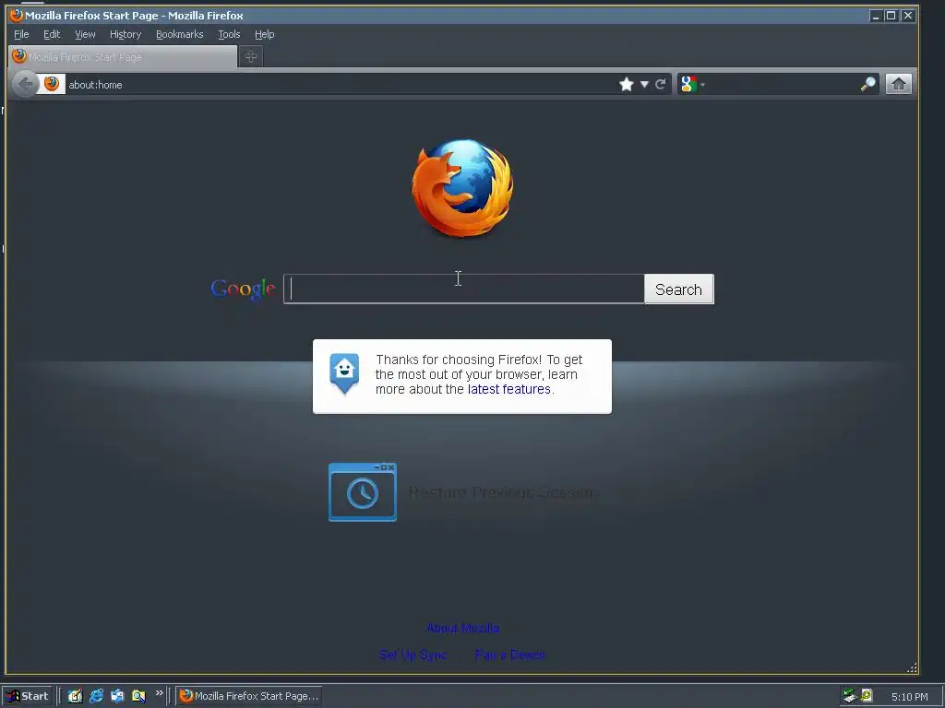
Task: Open the Pair a Device link
Action: [x=509, y=655]
